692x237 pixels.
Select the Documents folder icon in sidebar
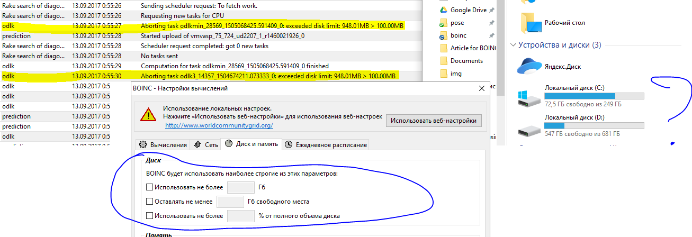(x=444, y=61)
